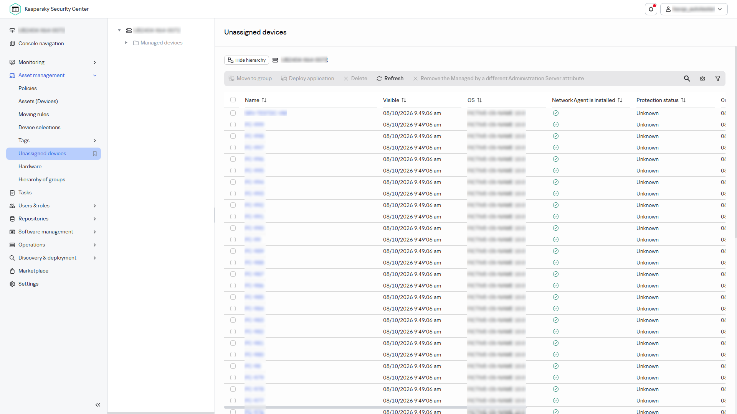Click the Console navigation map icon
737x414 pixels.
click(12, 44)
